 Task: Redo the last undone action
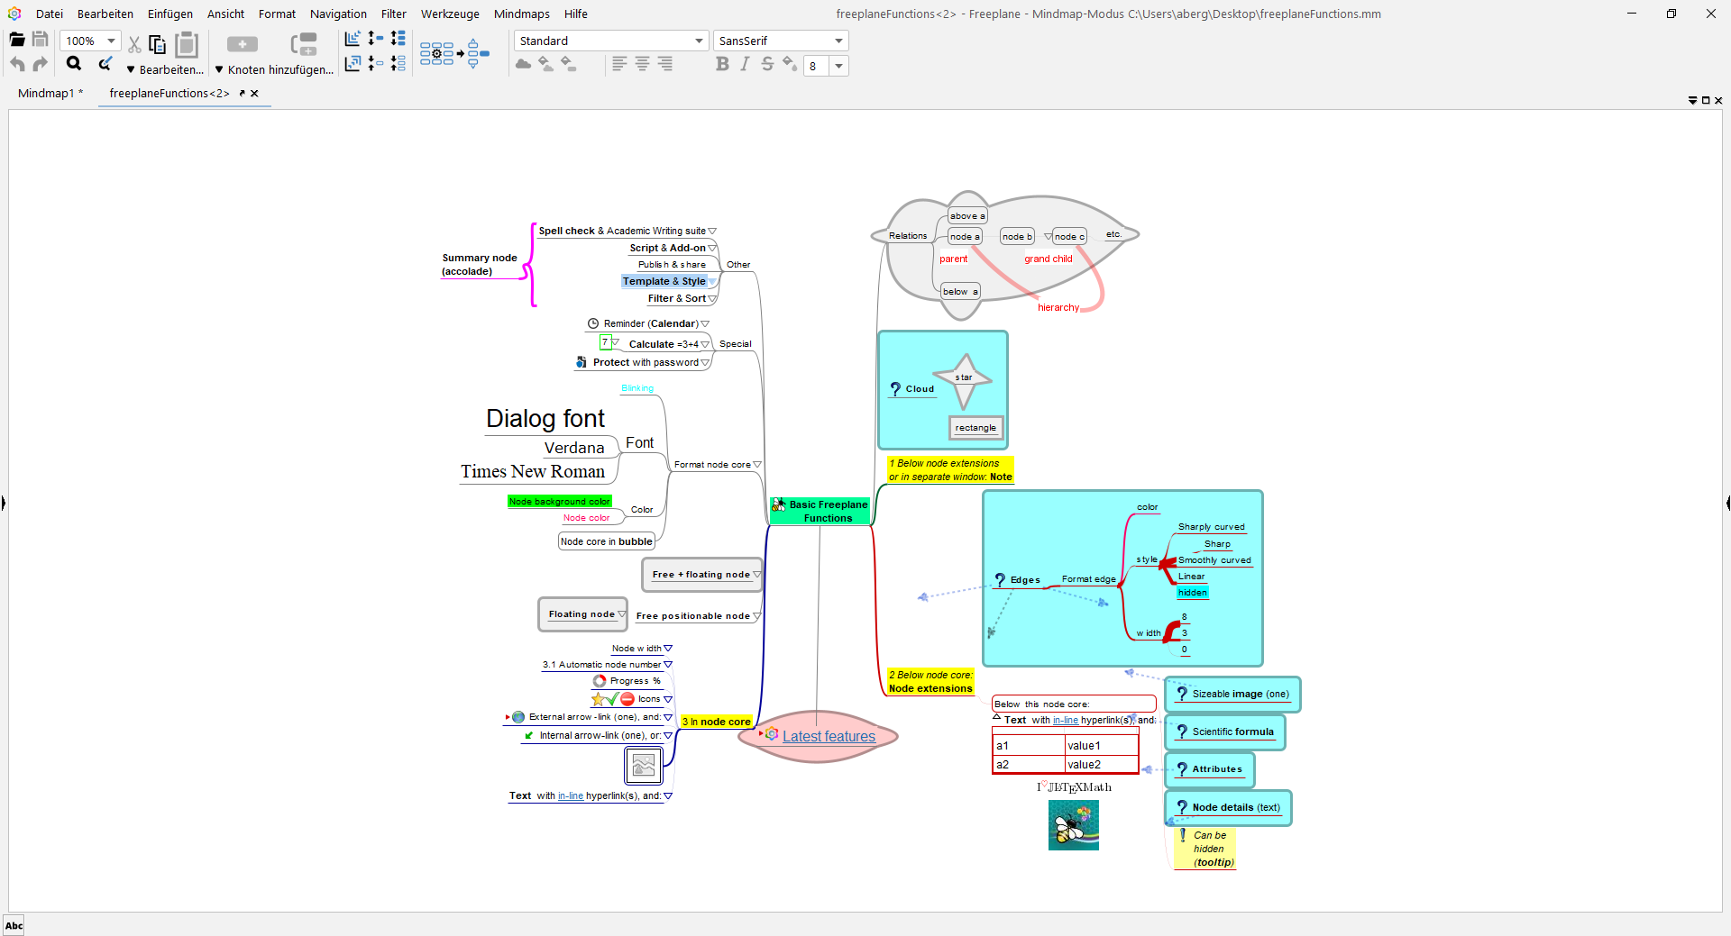40,64
